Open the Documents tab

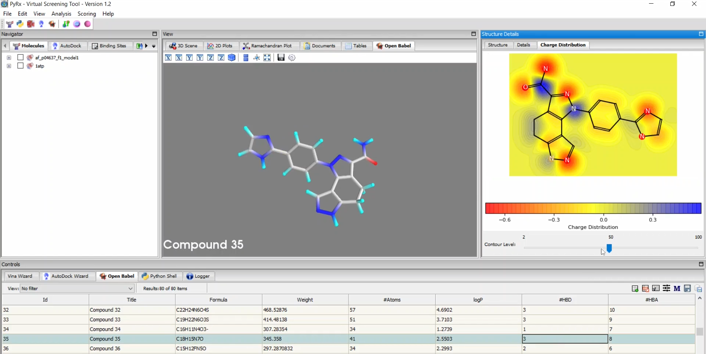click(x=320, y=46)
